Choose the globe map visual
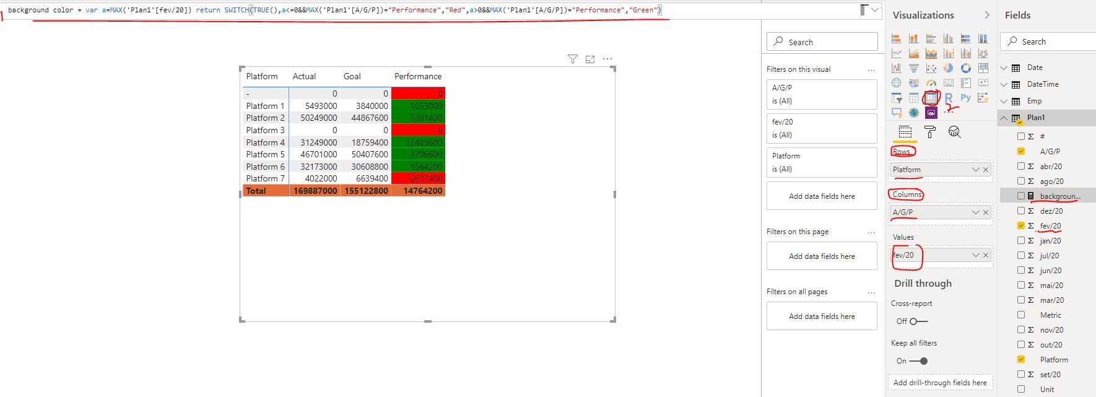1096x397 pixels. (x=897, y=82)
